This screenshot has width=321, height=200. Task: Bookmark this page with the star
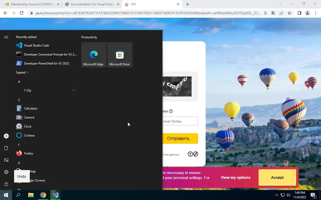tap(289, 13)
